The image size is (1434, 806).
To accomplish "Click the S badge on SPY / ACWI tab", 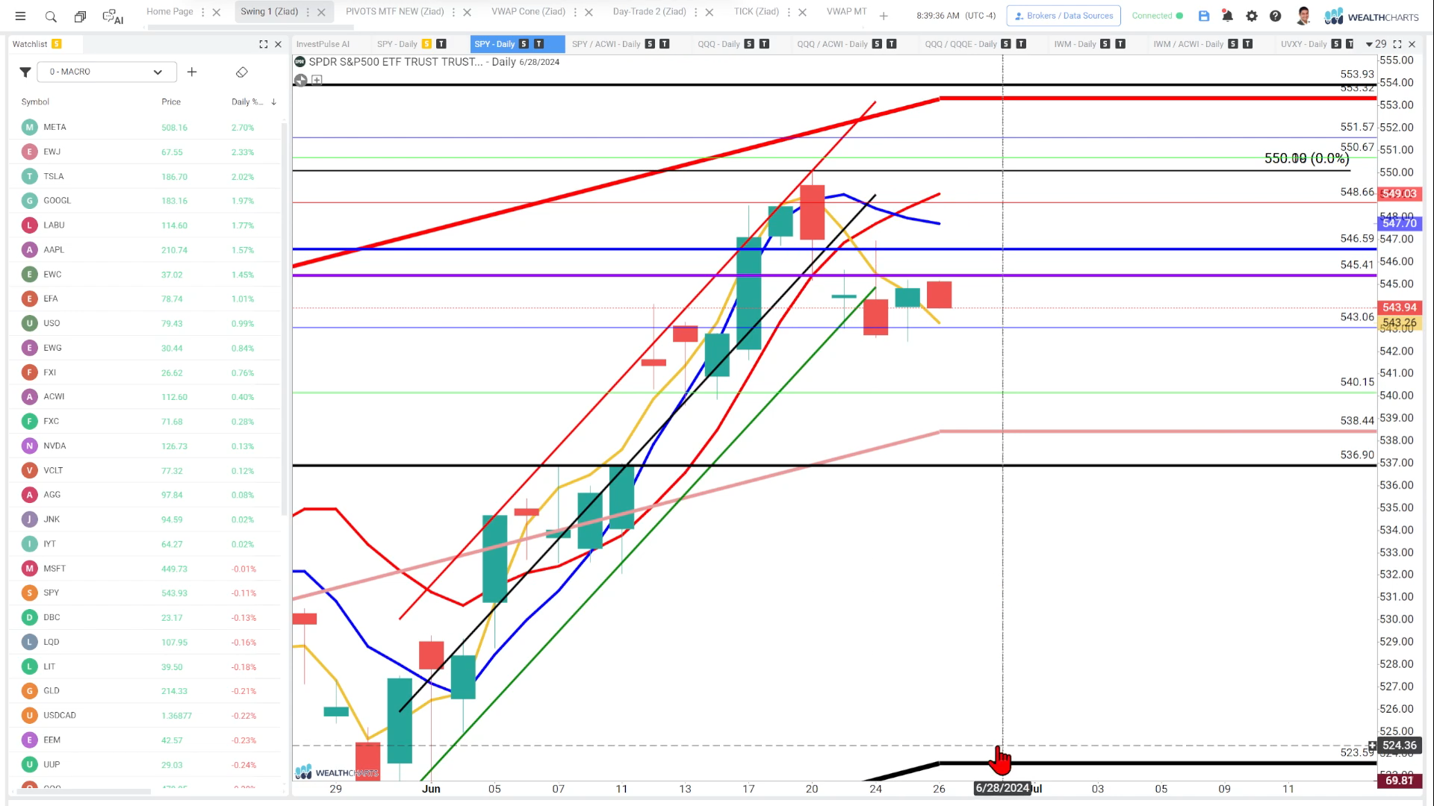I will coord(650,44).
